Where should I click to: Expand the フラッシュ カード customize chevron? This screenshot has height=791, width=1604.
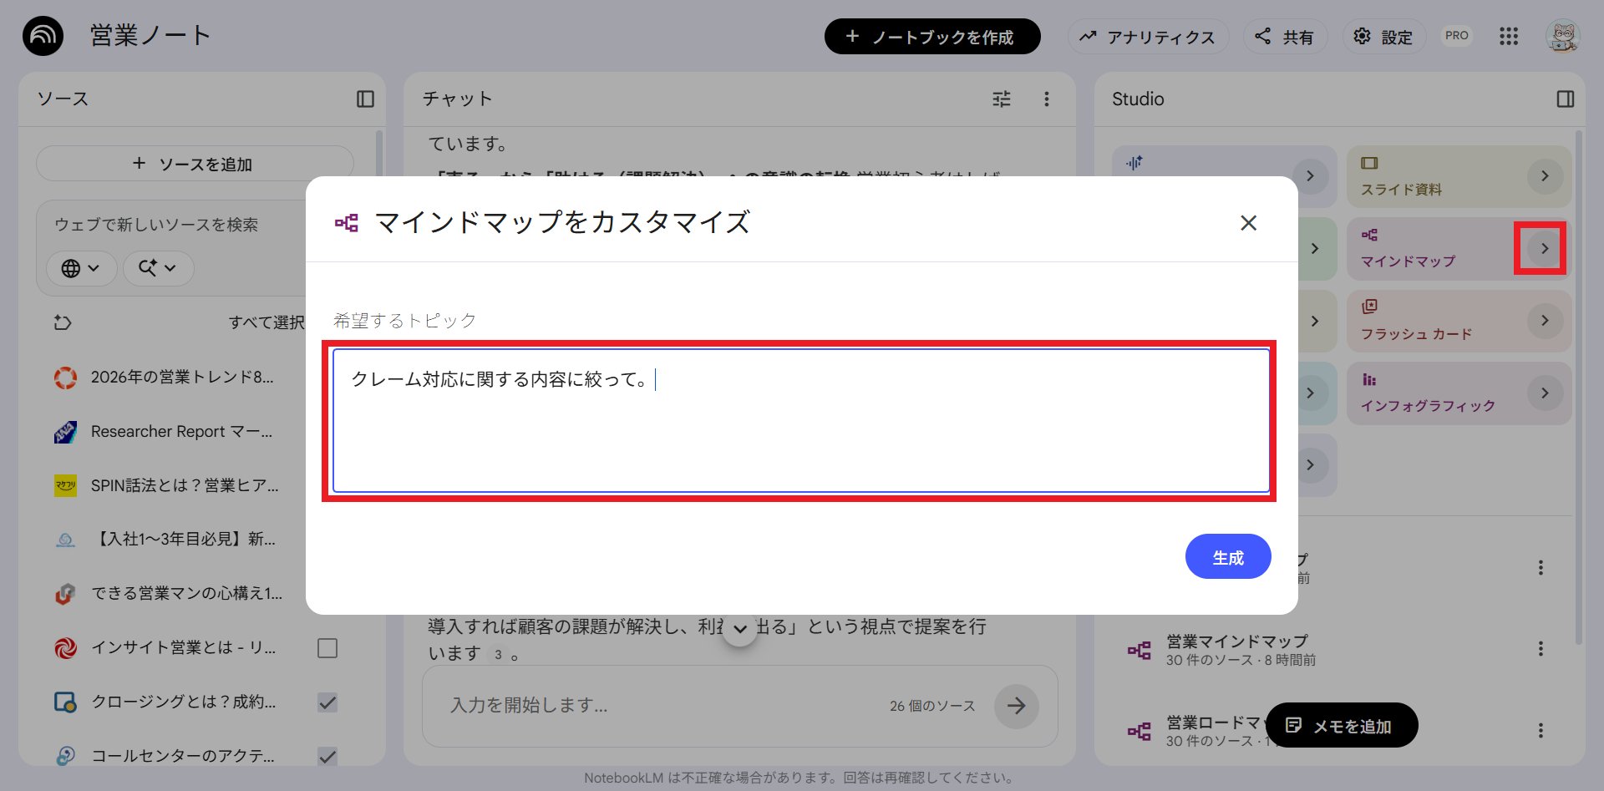1545,321
